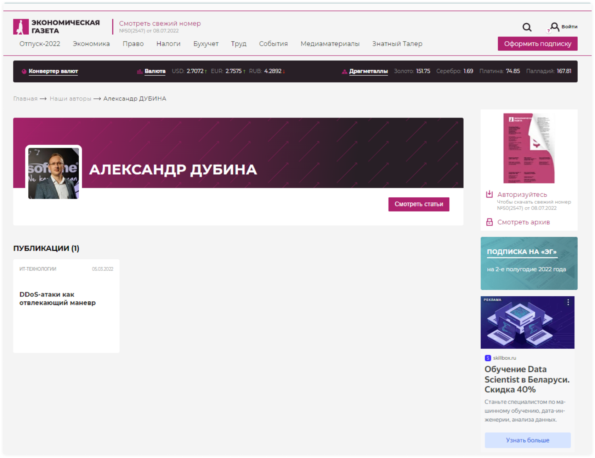The image size is (595, 458).
Task: Click the Конвертер валют pink circle icon
Action: pyautogui.click(x=24, y=71)
